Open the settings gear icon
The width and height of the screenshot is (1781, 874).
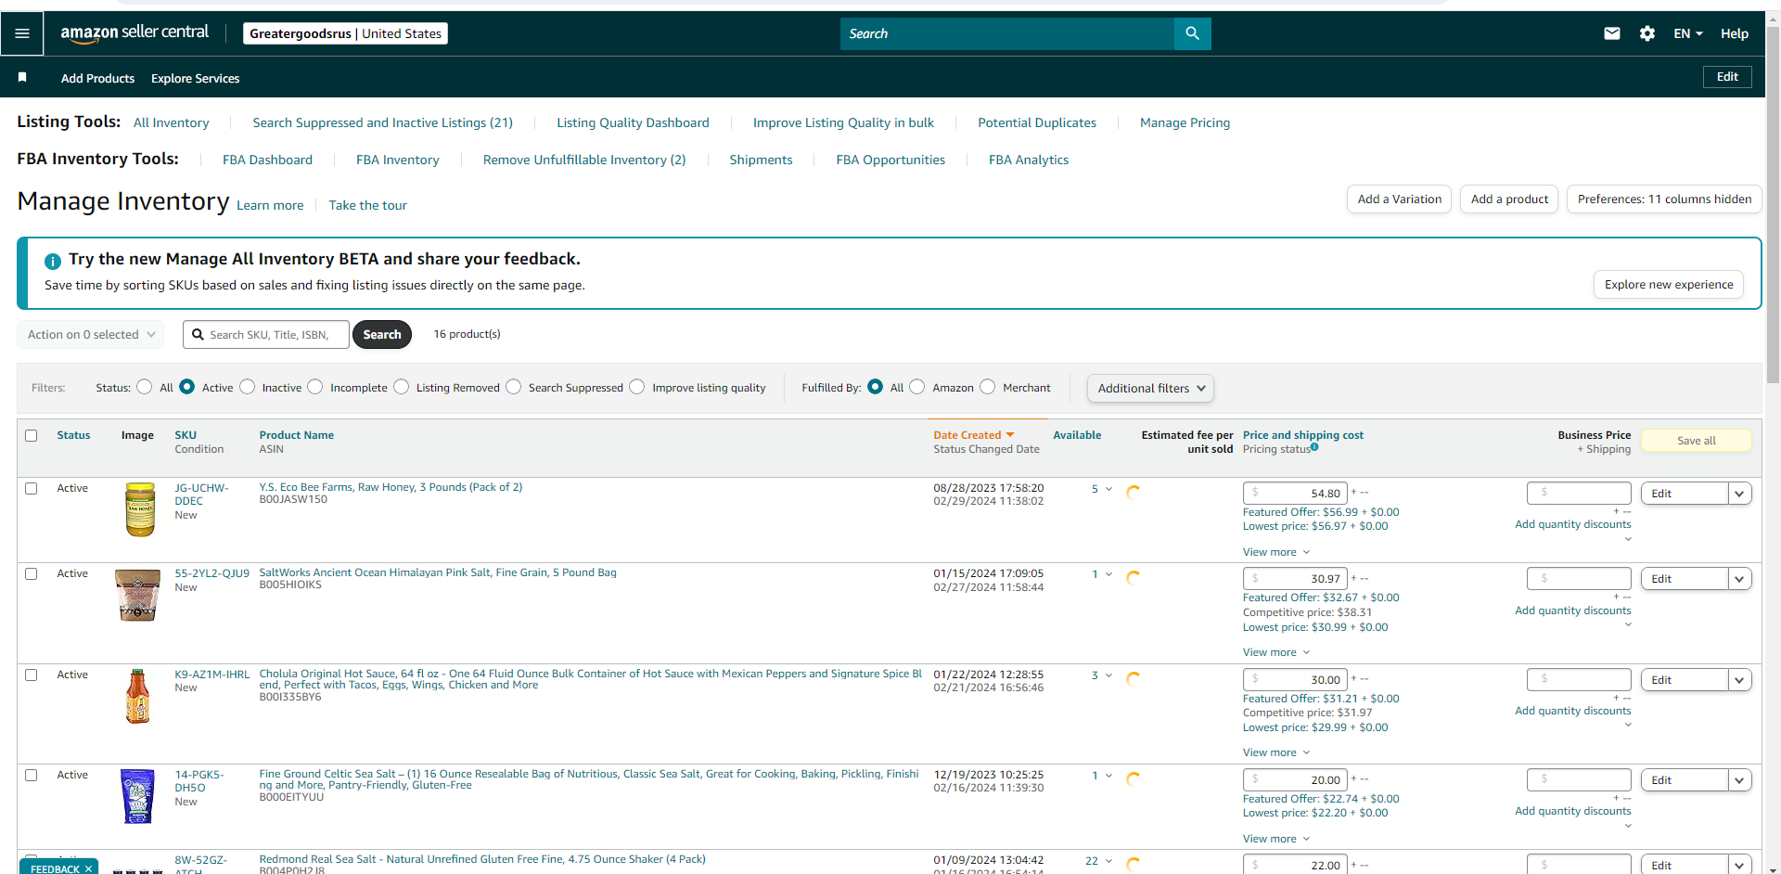click(x=1647, y=33)
